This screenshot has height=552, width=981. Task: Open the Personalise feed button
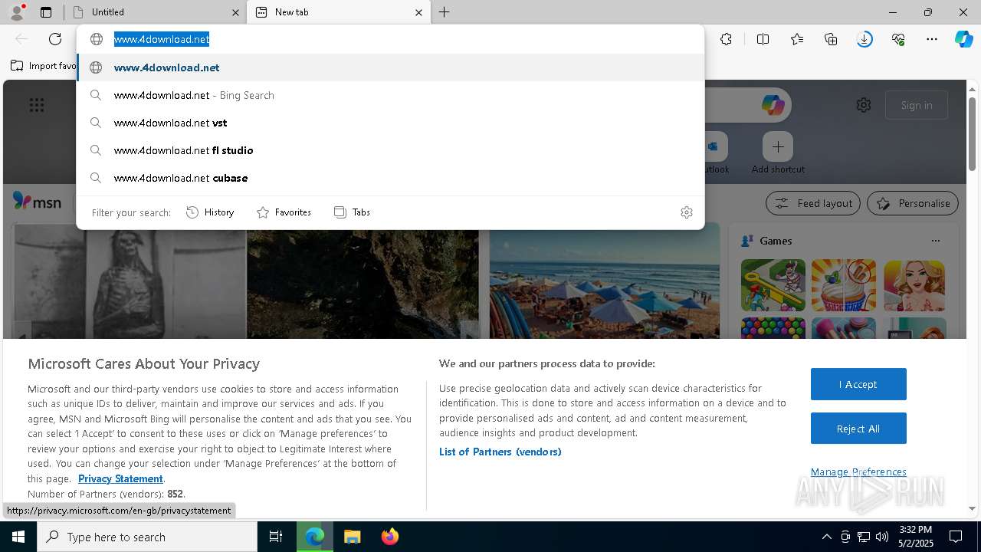click(x=913, y=203)
